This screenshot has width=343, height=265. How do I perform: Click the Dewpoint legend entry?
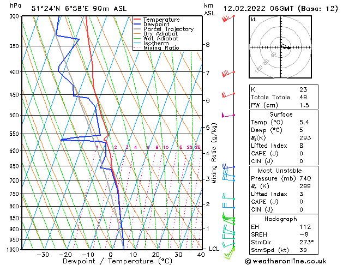[x=152, y=25]
